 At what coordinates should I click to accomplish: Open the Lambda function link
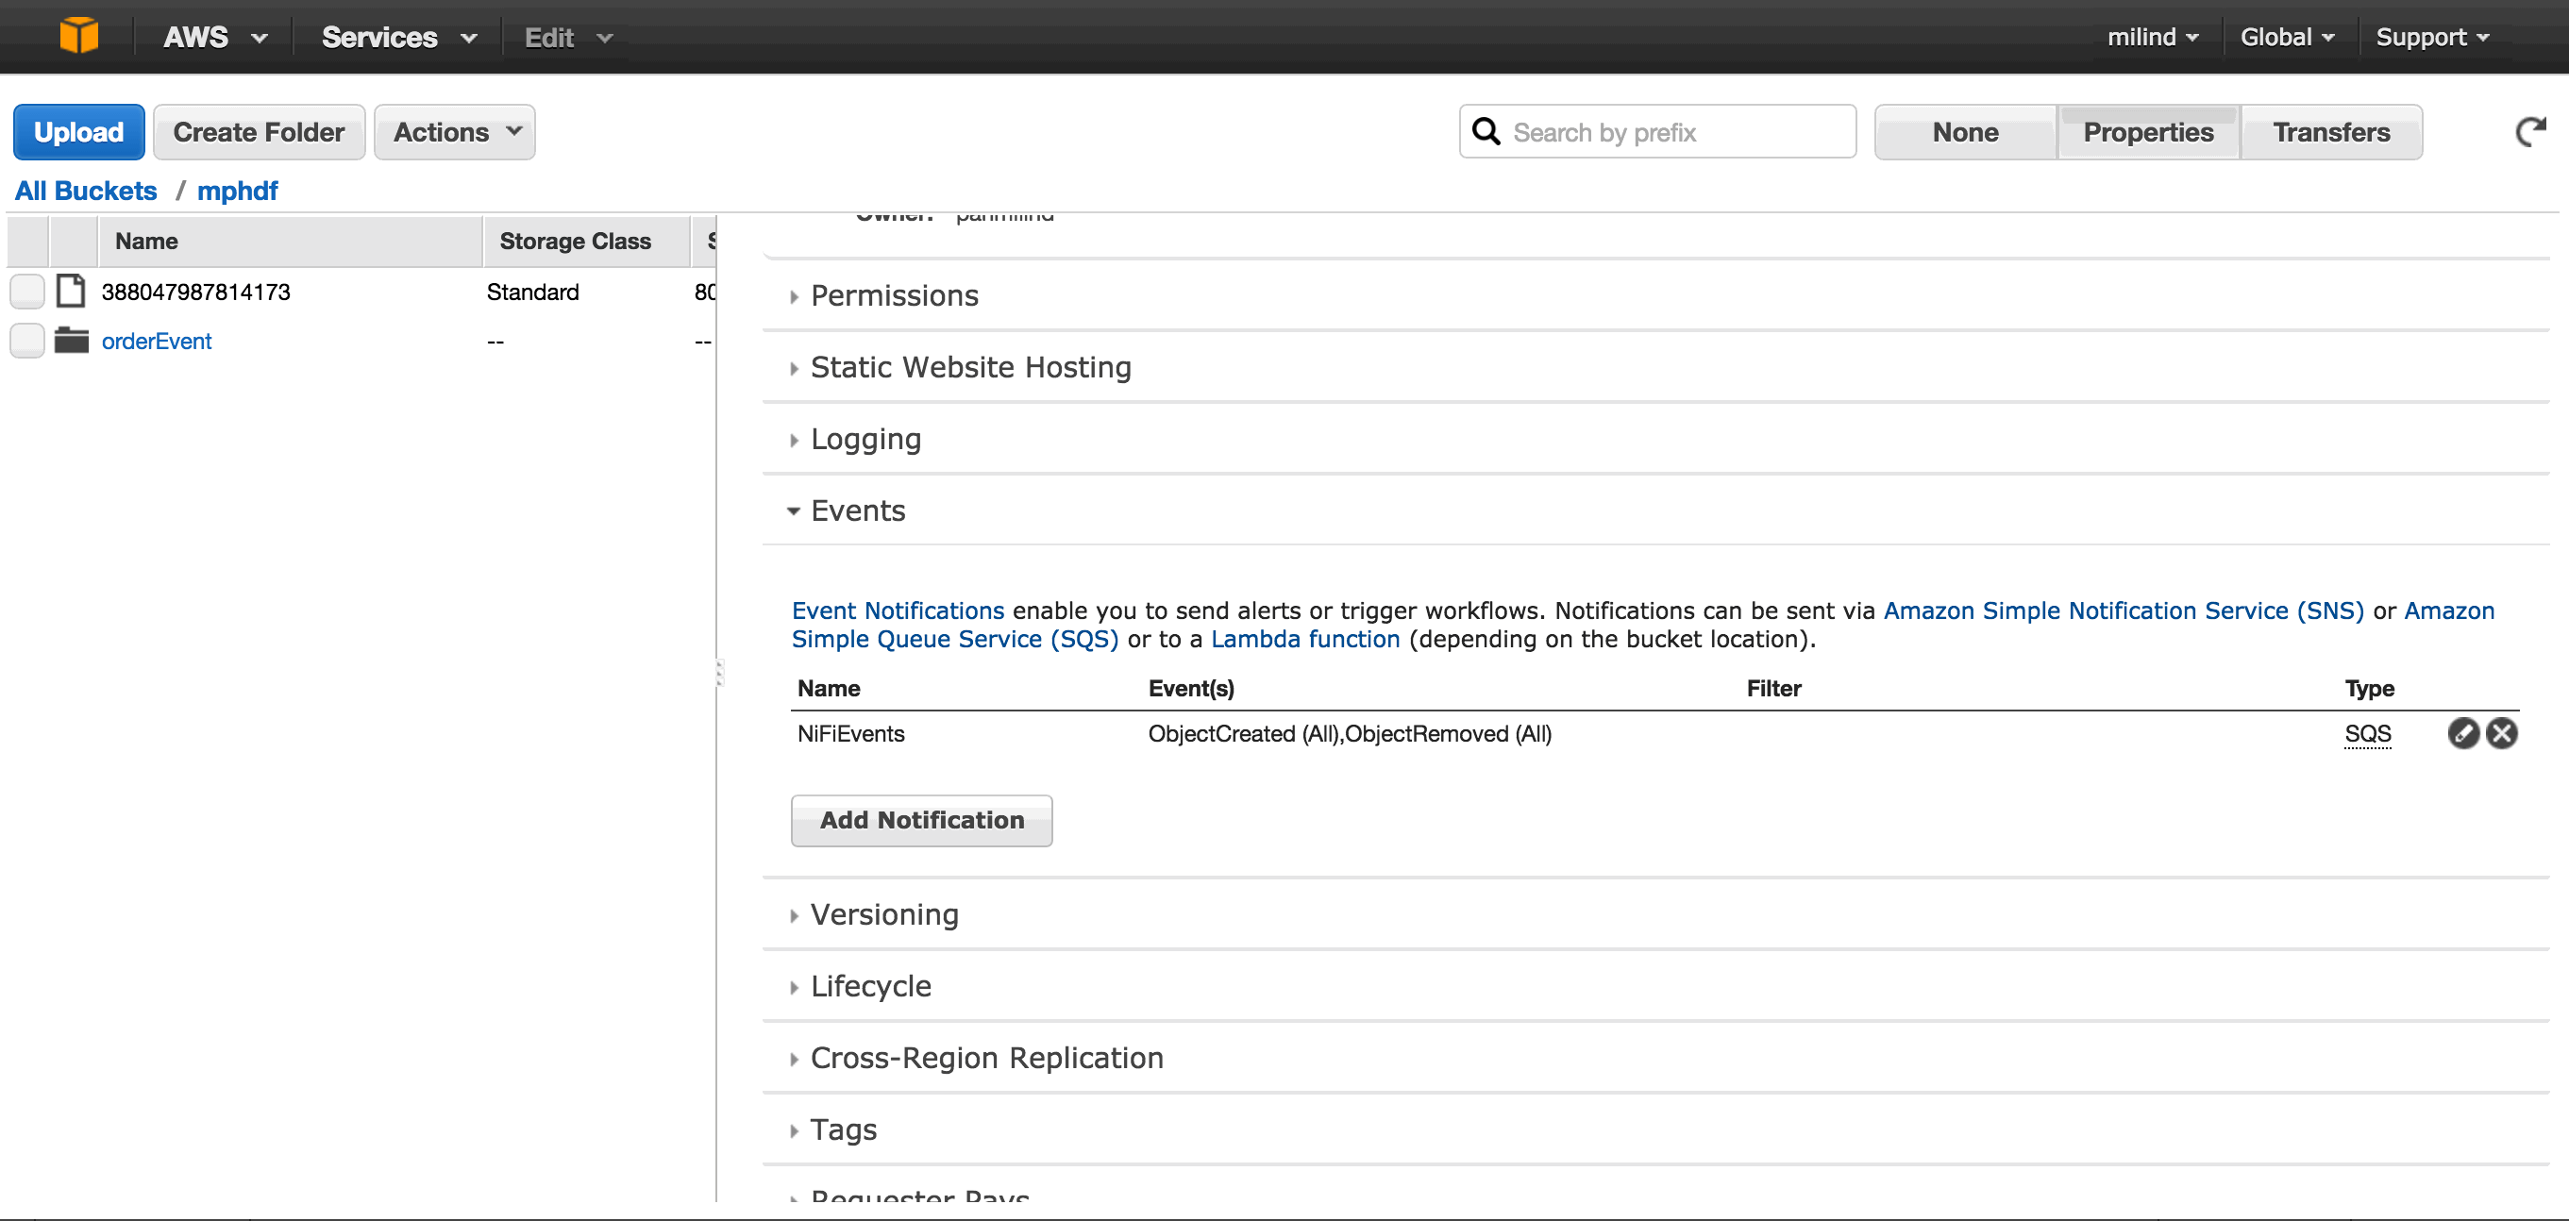coord(1304,639)
